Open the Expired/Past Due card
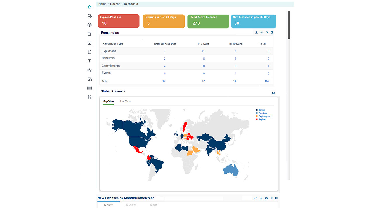Image resolution: width=374 pixels, height=210 pixels. point(119,21)
